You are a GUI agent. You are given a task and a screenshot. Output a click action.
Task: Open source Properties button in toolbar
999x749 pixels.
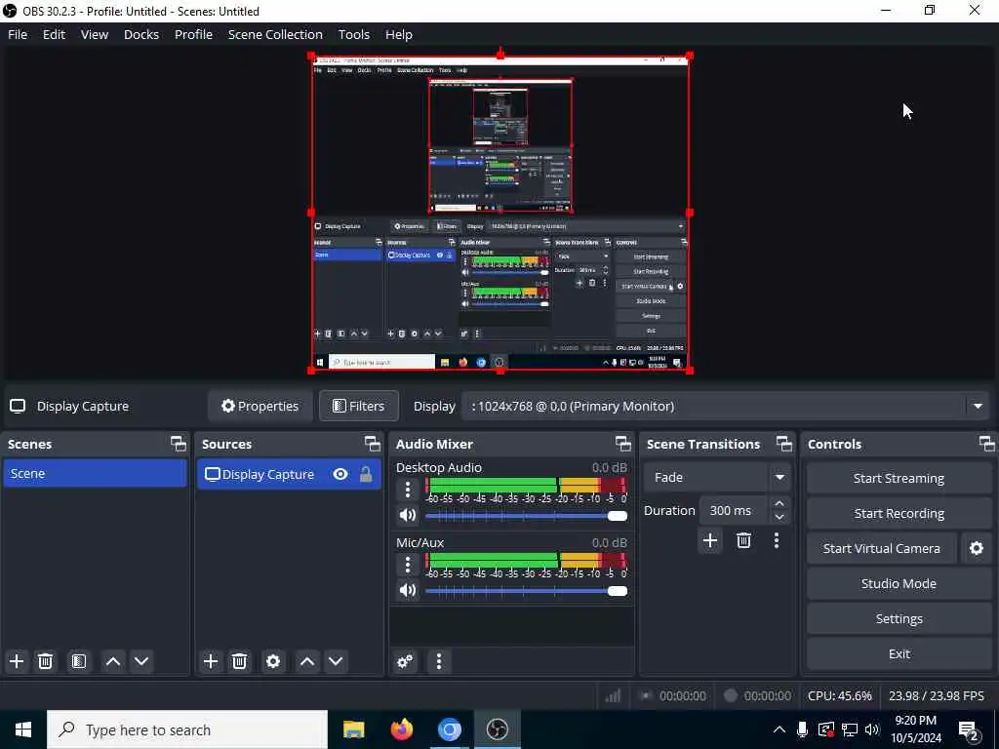point(260,407)
